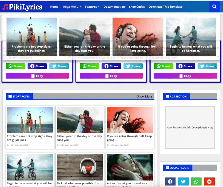Open WhatsApp icon in Social Plugin
The width and height of the screenshot is (223, 187).
(x=196, y=182)
